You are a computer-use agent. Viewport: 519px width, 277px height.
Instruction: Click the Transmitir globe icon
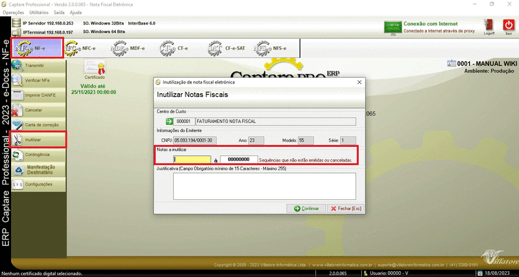pos(17,66)
